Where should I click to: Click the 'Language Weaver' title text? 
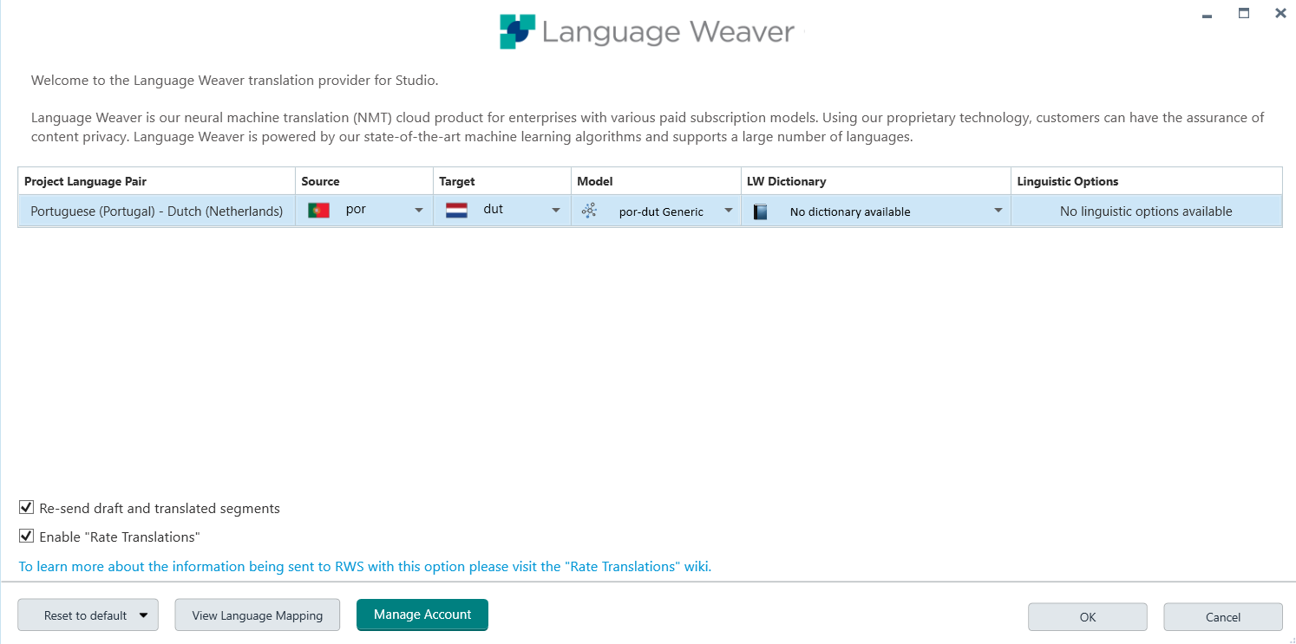(668, 32)
